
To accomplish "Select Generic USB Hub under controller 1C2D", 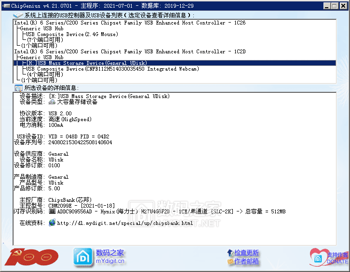I will click(x=41, y=57).
